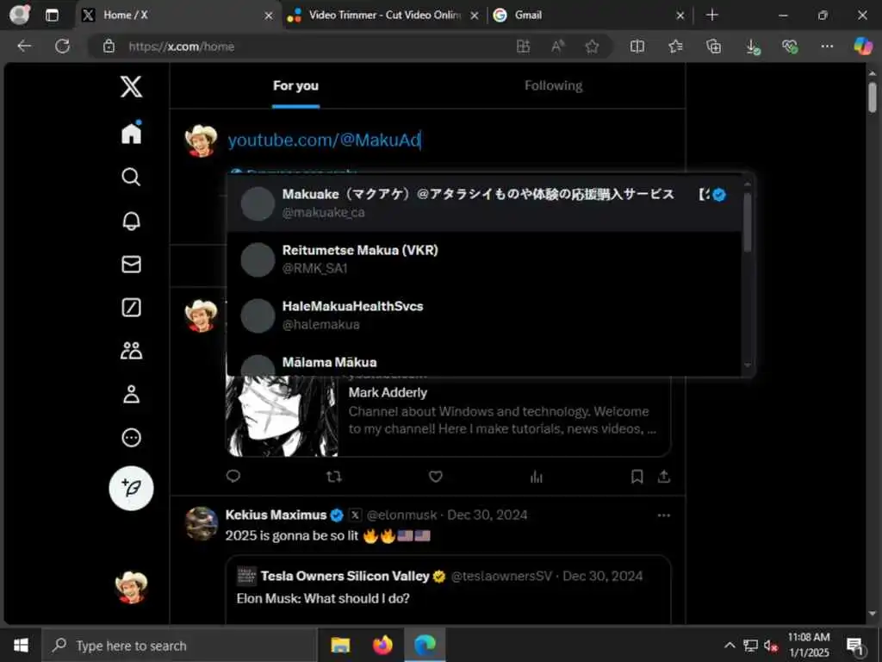Open Kekius Maximus avatar
The width and height of the screenshot is (882, 662).
[x=202, y=523]
